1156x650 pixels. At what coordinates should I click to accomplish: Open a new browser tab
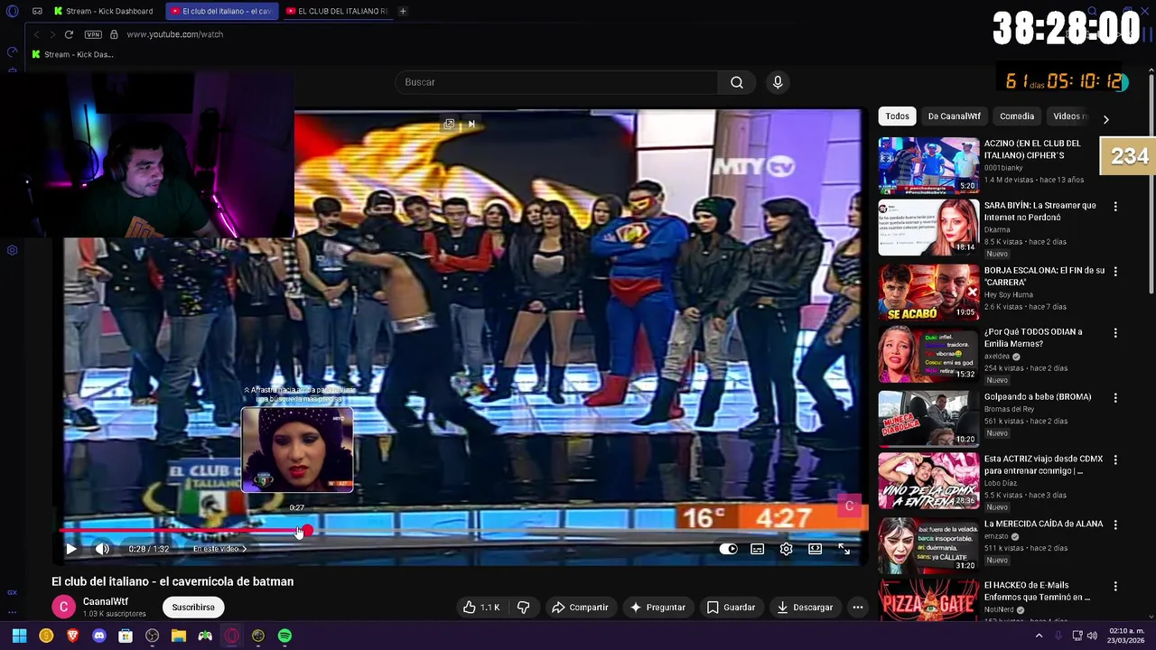click(403, 11)
